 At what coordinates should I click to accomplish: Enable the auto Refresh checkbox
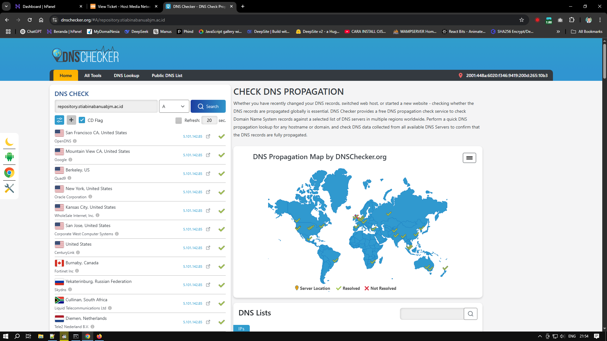pyautogui.click(x=179, y=120)
